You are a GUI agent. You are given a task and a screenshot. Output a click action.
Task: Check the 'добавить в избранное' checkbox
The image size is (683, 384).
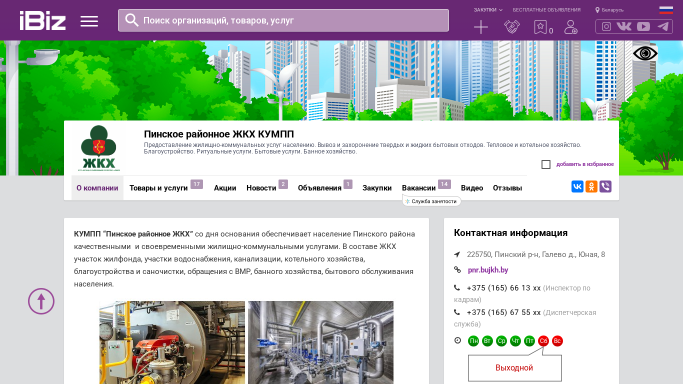(546, 164)
